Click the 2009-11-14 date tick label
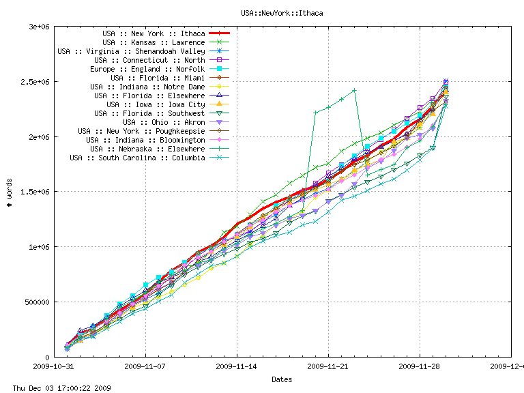Screen dimensions: 524x393 (x=237, y=366)
